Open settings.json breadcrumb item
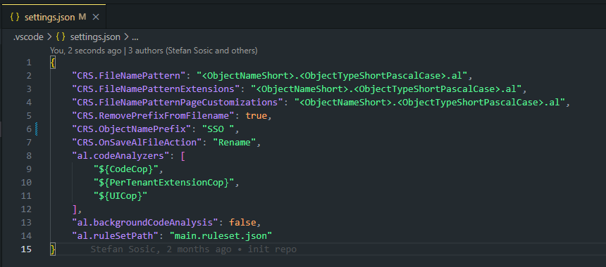This screenshot has height=267, width=606. [x=95, y=37]
